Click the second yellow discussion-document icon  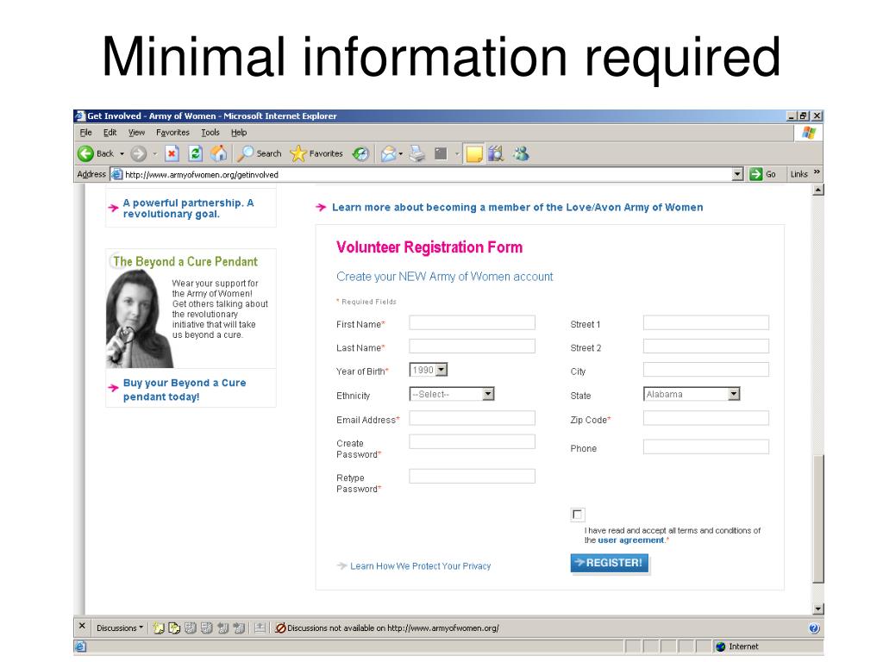[x=174, y=628]
